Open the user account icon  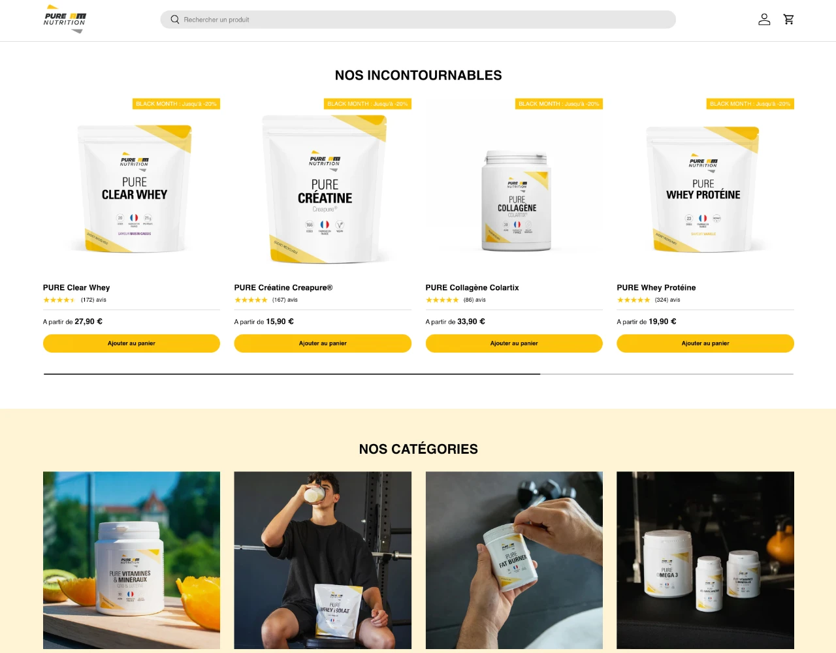point(764,20)
